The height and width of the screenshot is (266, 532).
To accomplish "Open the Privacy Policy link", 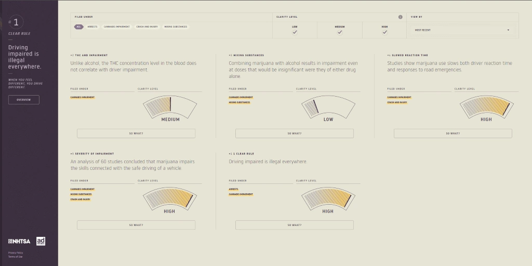I will coord(16,252).
